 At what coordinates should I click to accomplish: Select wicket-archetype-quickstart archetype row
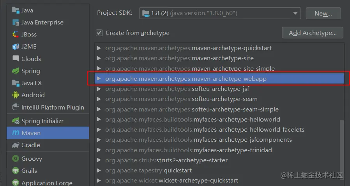pos(219,181)
